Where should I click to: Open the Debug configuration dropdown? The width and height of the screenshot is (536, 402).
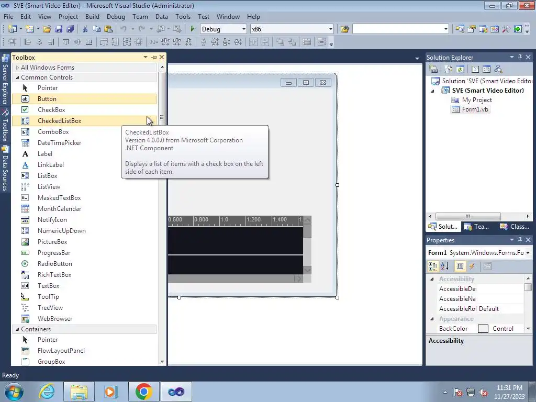tap(244, 29)
